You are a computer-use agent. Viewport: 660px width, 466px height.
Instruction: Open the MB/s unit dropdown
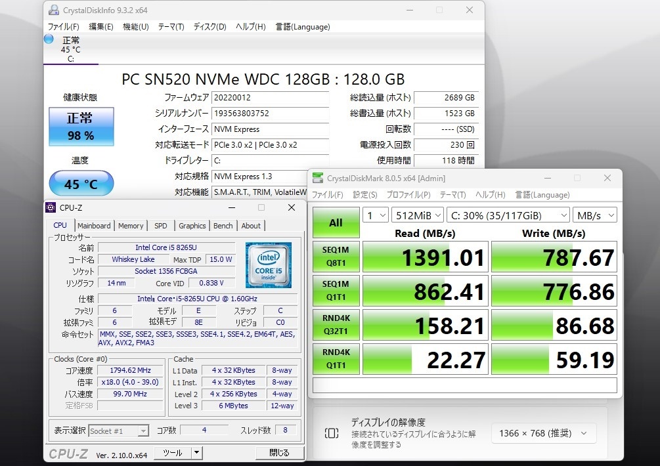(595, 215)
